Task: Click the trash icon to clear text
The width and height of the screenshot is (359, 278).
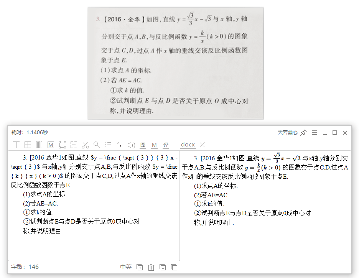Action: click(151, 267)
